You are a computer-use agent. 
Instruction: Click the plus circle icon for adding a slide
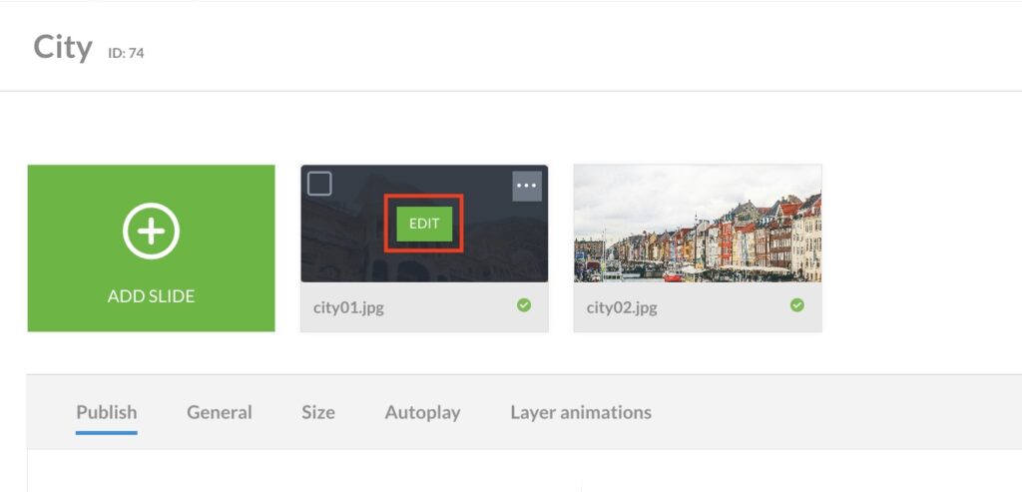click(152, 231)
